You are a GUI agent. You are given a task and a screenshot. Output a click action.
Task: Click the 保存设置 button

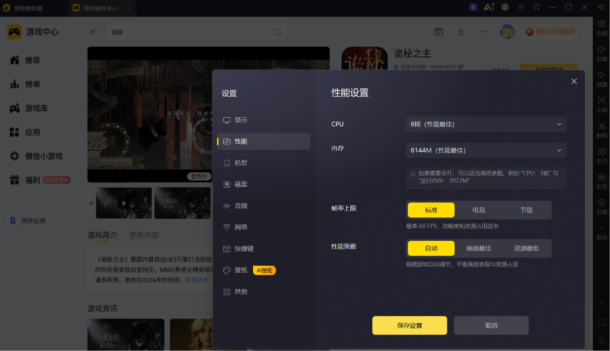pyautogui.click(x=410, y=325)
